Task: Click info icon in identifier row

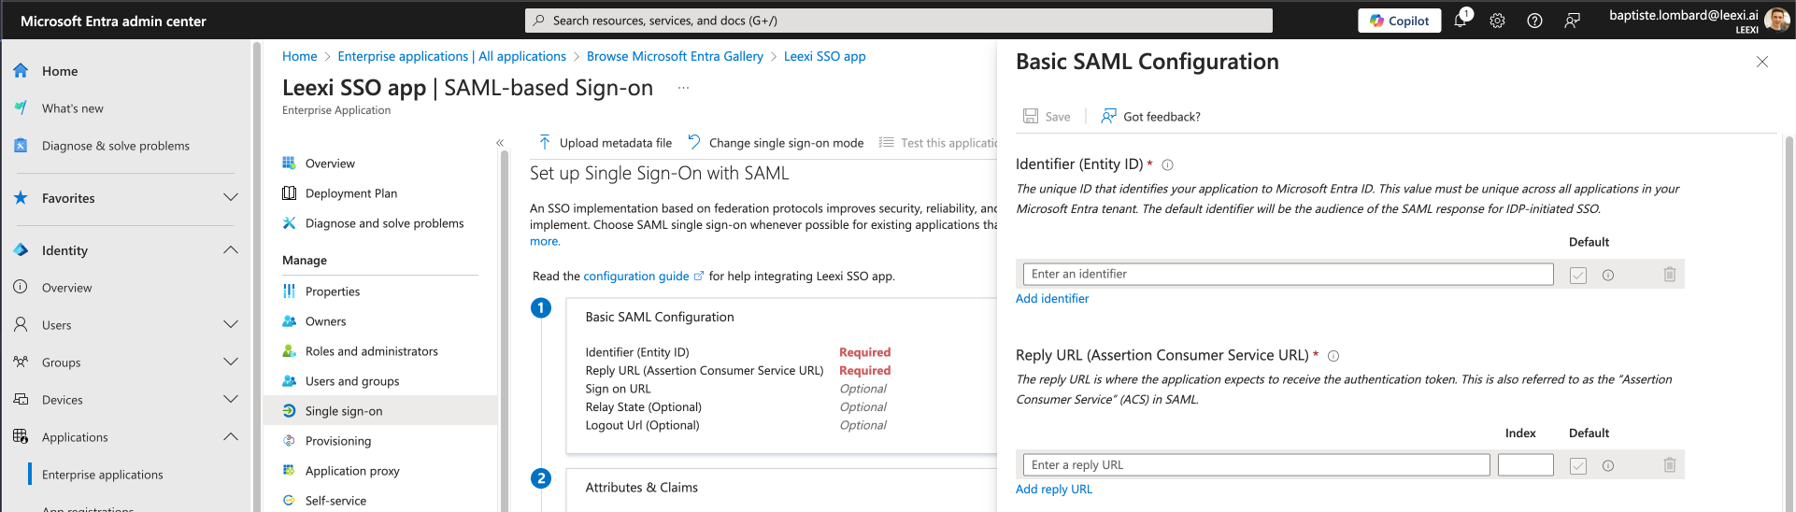Action: coord(1608,276)
